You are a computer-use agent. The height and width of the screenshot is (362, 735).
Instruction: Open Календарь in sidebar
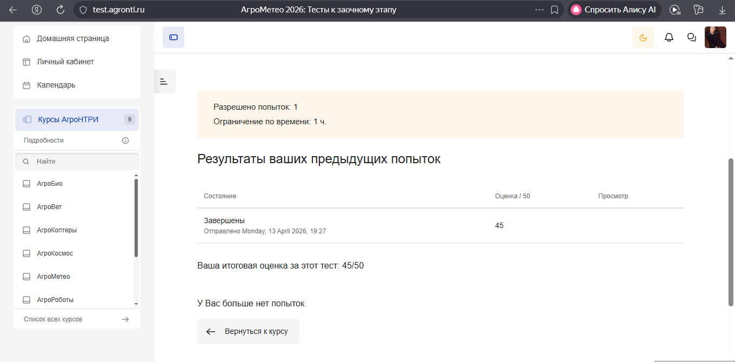pos(56,85)
